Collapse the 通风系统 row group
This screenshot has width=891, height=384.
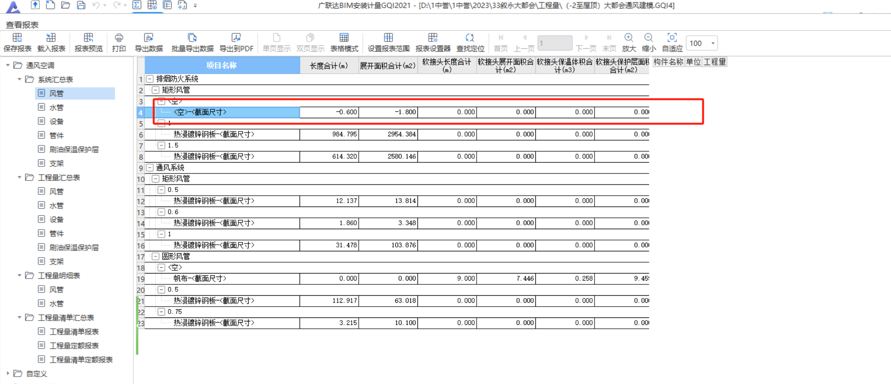click(x=150, y=168)
